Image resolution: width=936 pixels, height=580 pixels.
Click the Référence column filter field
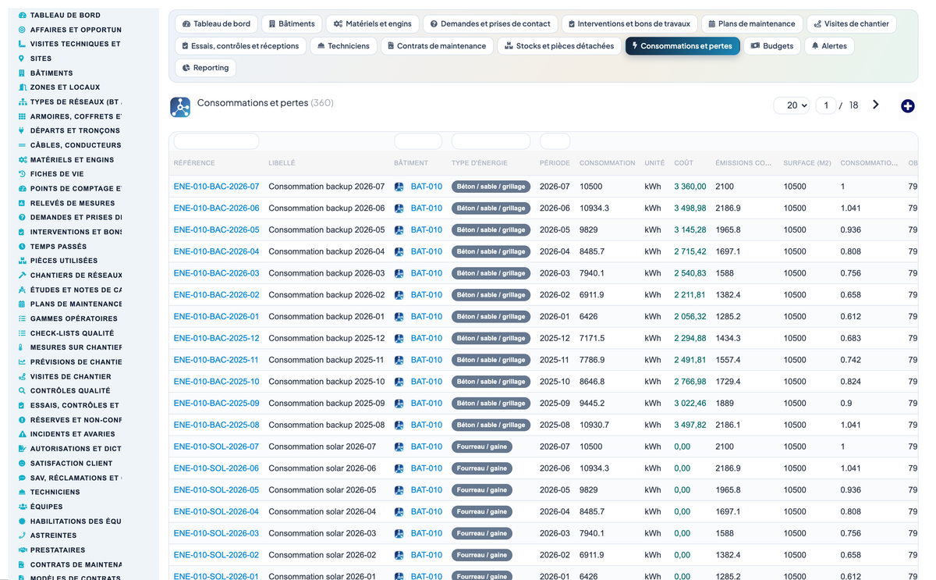tap(216, 141)
